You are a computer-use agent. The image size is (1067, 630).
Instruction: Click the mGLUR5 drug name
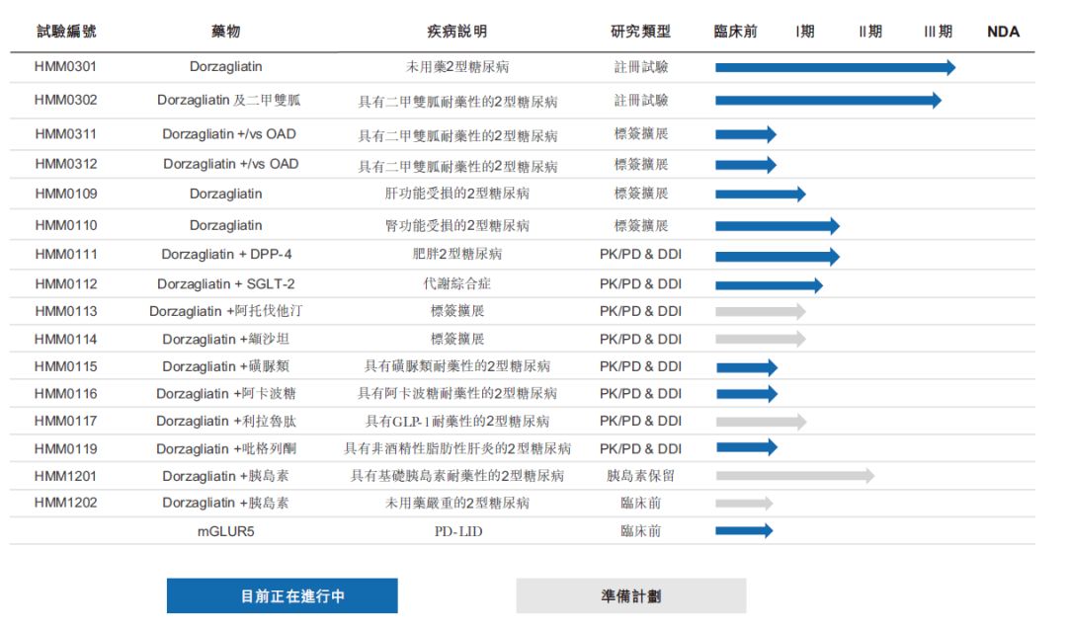225,531
